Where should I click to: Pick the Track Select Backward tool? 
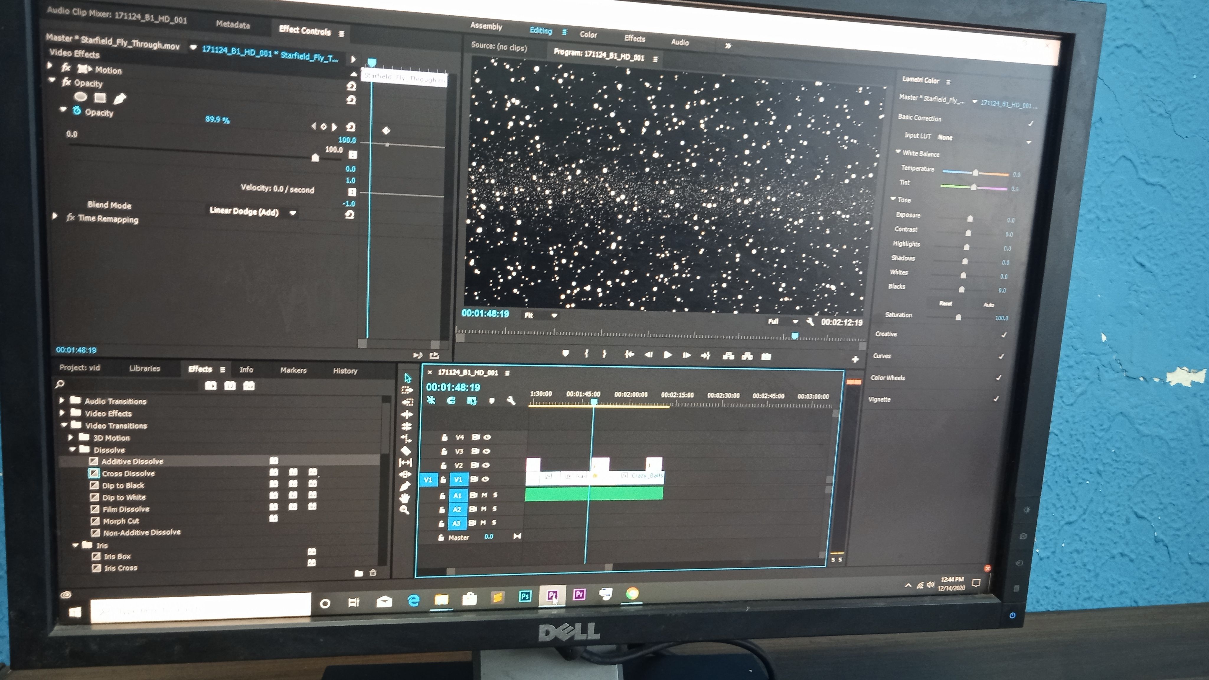point(407,402)
